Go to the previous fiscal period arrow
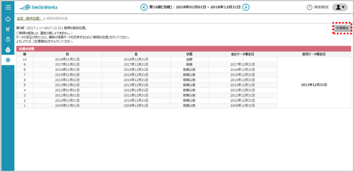 coord(144,7)
